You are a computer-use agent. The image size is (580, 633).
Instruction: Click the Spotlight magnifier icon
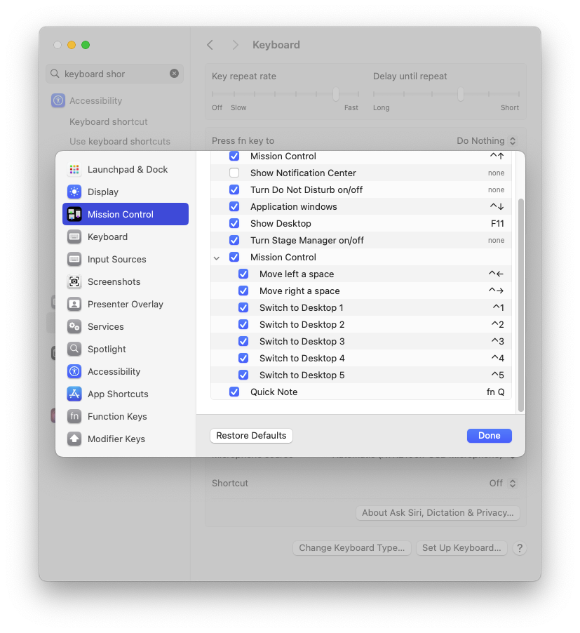click(74, 349)
